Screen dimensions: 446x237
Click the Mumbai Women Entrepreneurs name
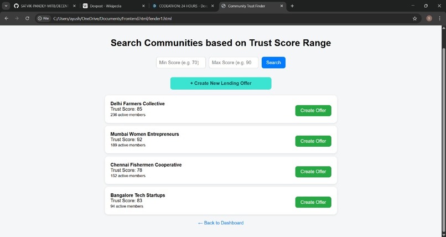(144, 134)
